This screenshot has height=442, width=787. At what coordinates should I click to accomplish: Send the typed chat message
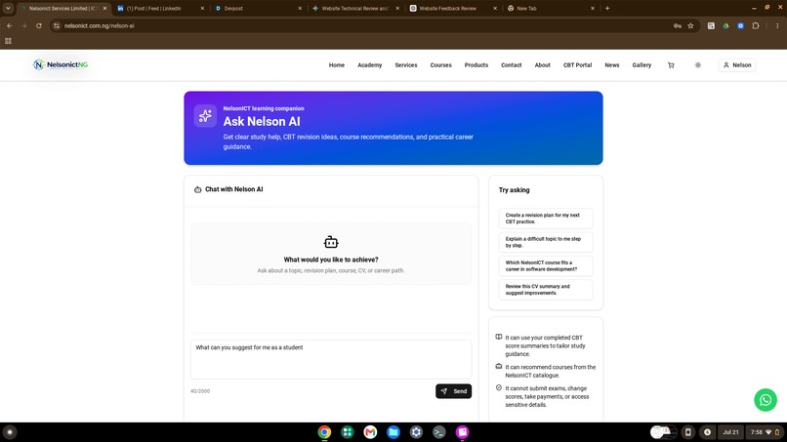click(453, 391)
